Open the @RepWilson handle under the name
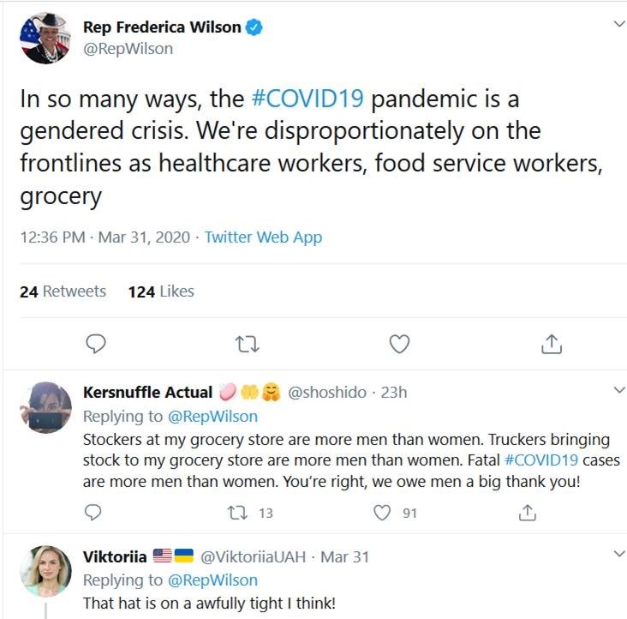This screenshot has width=627, height=619. (128, 49)
